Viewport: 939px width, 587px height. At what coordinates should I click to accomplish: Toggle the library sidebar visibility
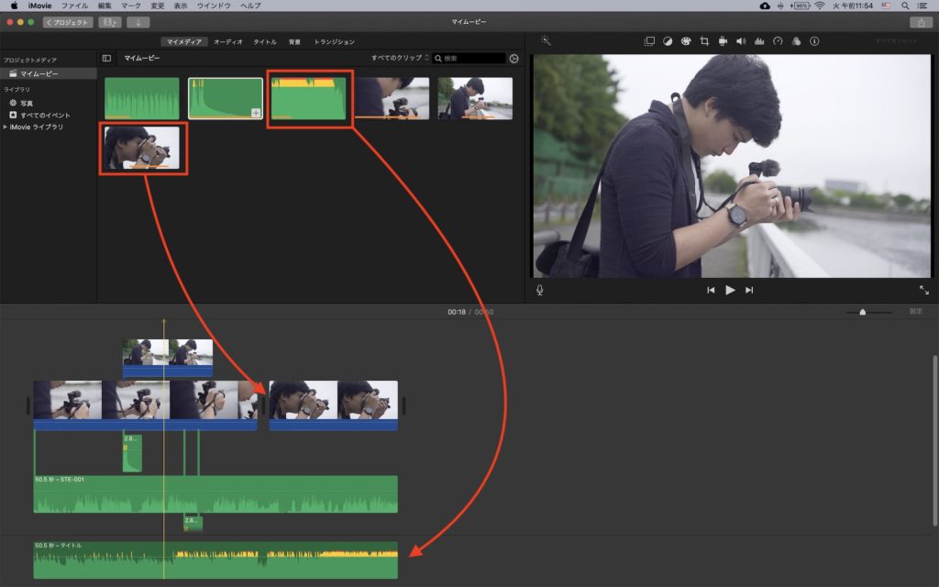106,58
